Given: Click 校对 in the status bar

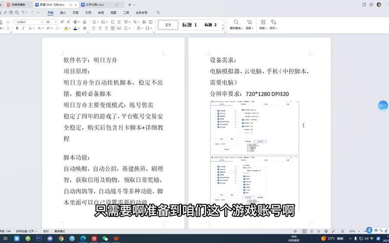Looking at the screenshot, I should tap(46, 231).
